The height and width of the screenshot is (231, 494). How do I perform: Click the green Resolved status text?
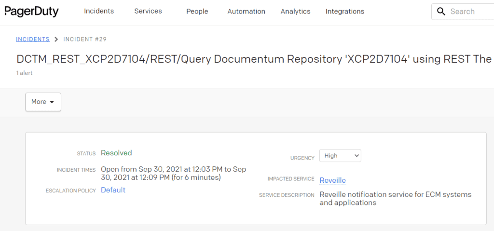[116, 153]
